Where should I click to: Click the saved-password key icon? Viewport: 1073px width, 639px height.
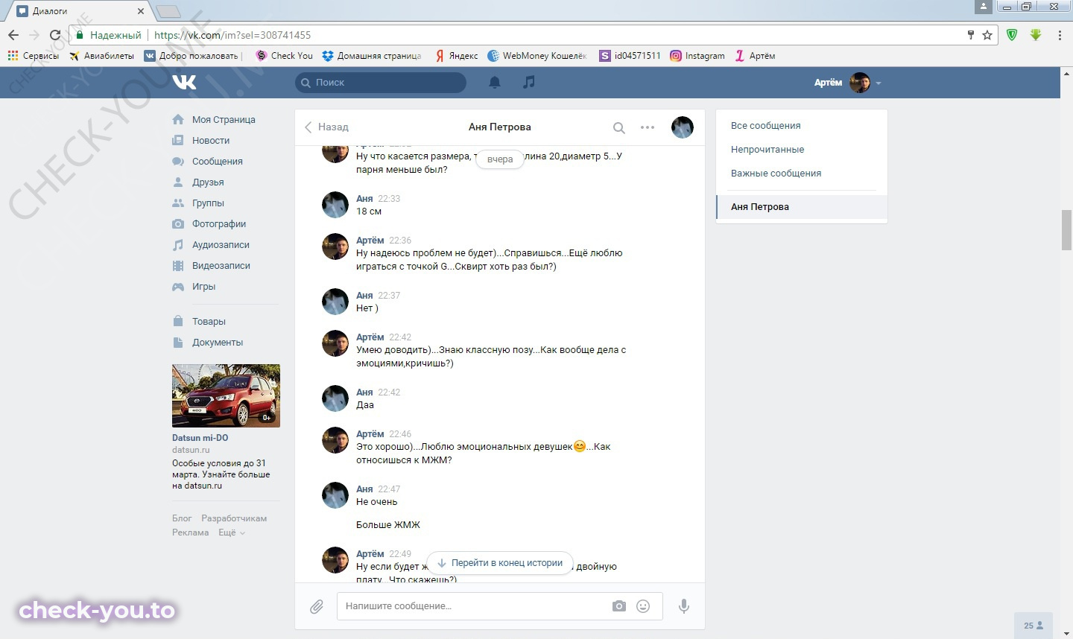click(970, 35)
